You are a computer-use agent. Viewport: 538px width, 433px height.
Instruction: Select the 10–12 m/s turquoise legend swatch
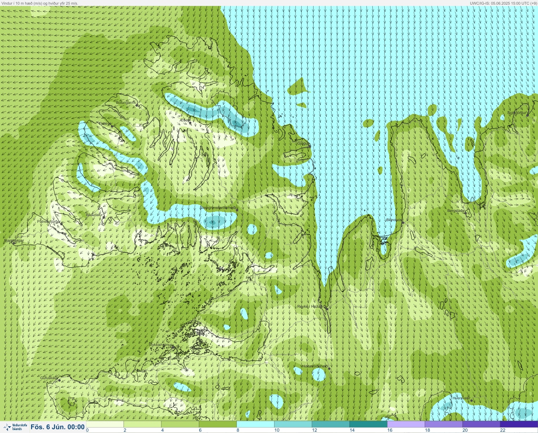(293, 424)
